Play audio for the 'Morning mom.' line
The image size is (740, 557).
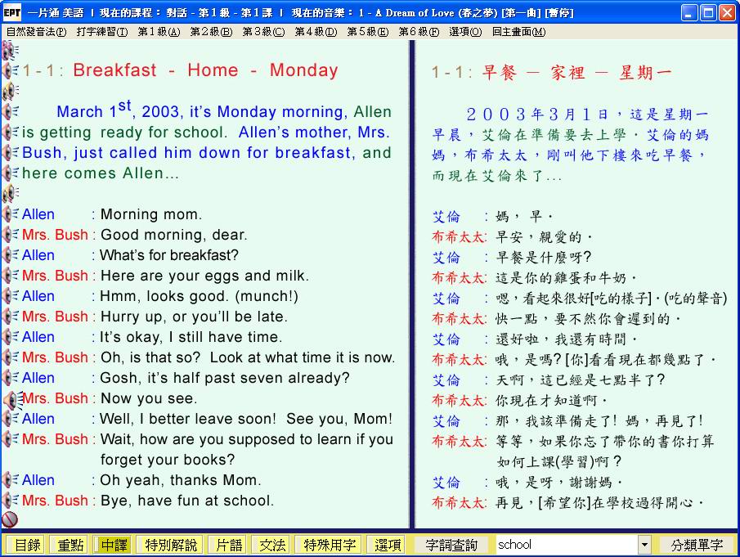pyautogui.click(x=10, y=214)
